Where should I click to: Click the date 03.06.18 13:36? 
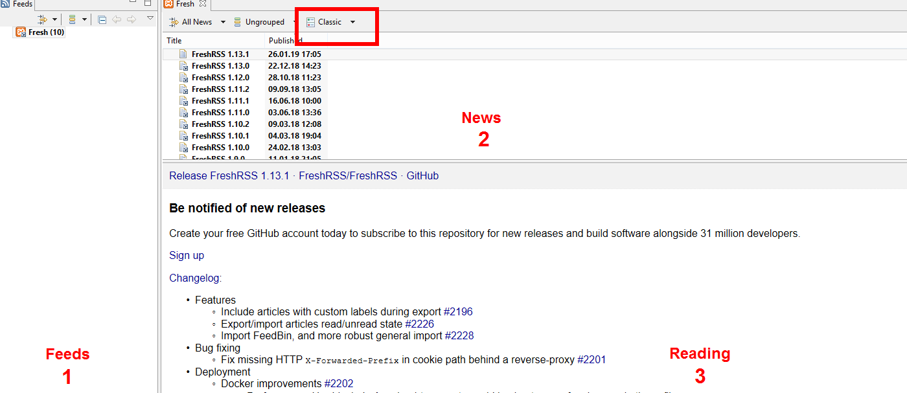pos(295,113)
